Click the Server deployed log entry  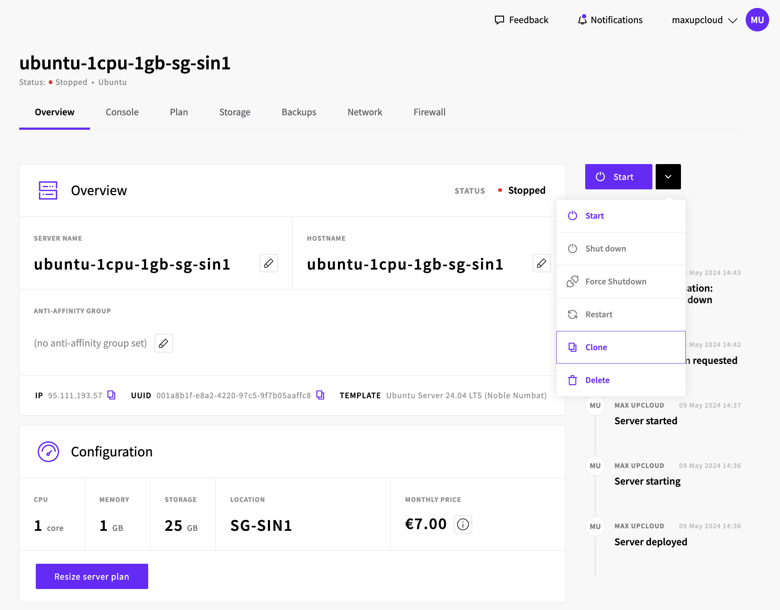(x=651, y=542)
